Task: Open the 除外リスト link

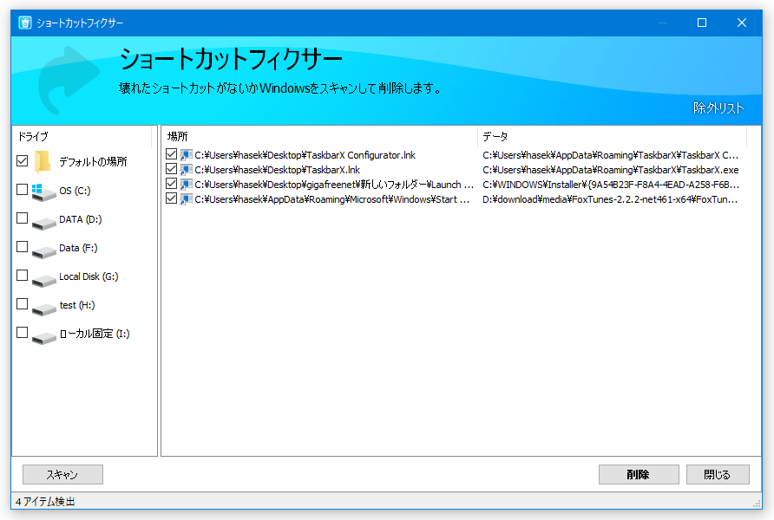Action: [718, 108]
